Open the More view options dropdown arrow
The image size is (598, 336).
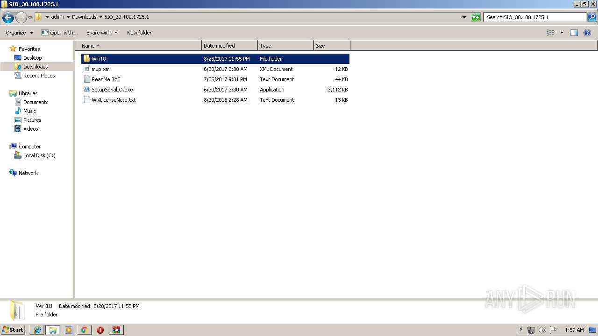click(x=562, y=33)
